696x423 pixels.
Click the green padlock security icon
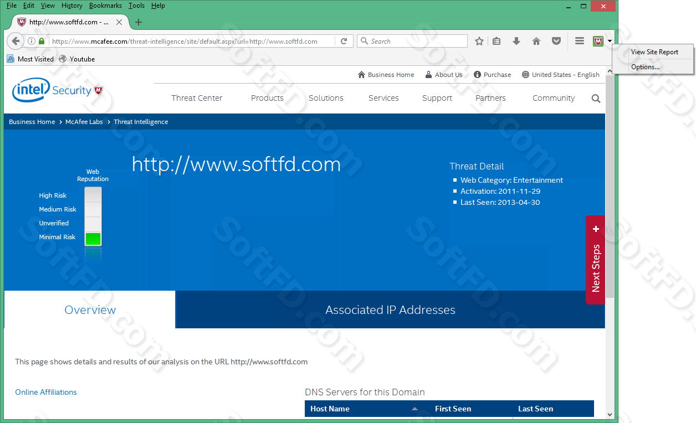(x=42, y=41)
